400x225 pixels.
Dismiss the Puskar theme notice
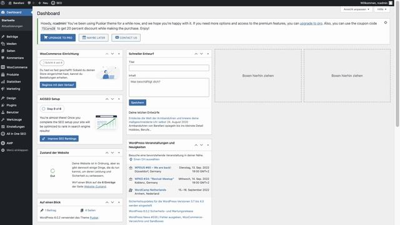tap(386, 22)
